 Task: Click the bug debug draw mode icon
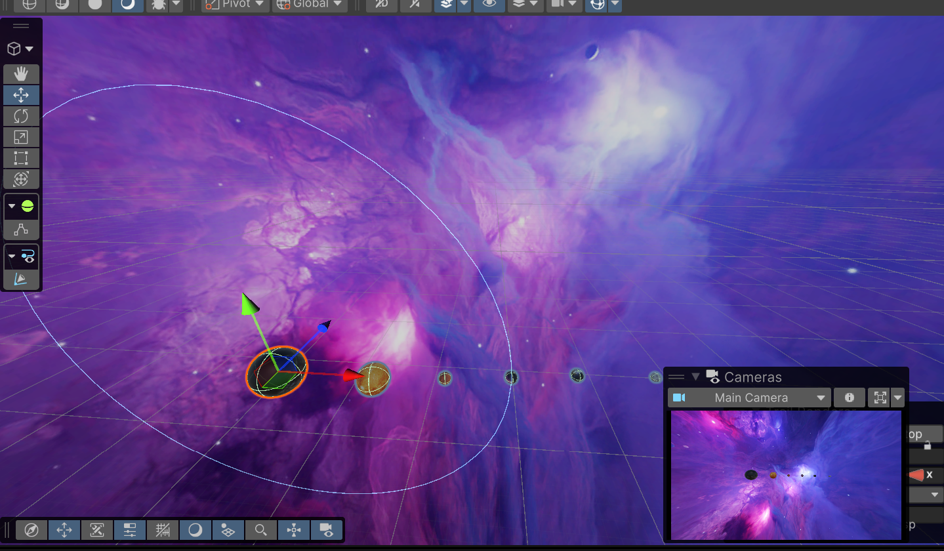click(158, 5)
